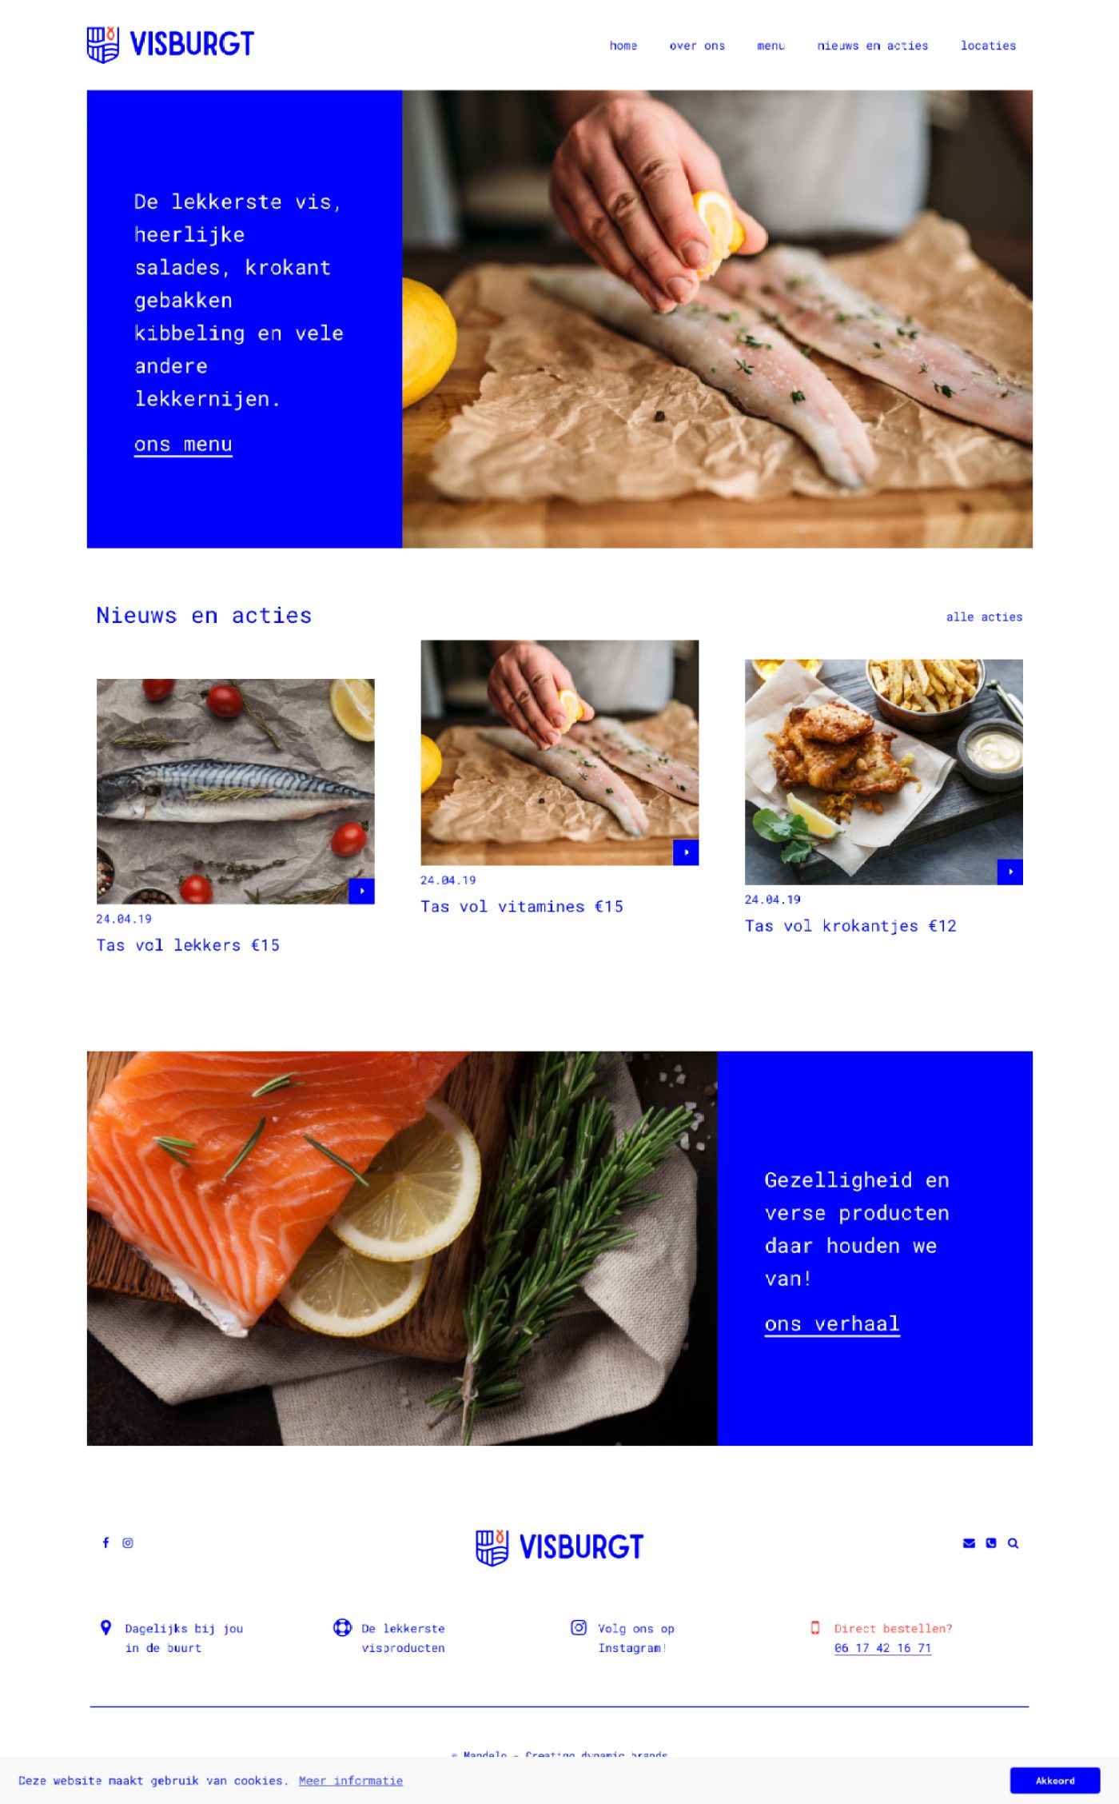Click arrow button on fried fish image
The width and height of the screenshot is (1119, 1804).
point(1010,872)
